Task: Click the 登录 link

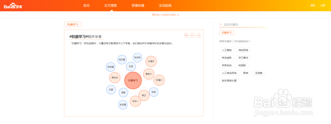Action: pos(313,6)
